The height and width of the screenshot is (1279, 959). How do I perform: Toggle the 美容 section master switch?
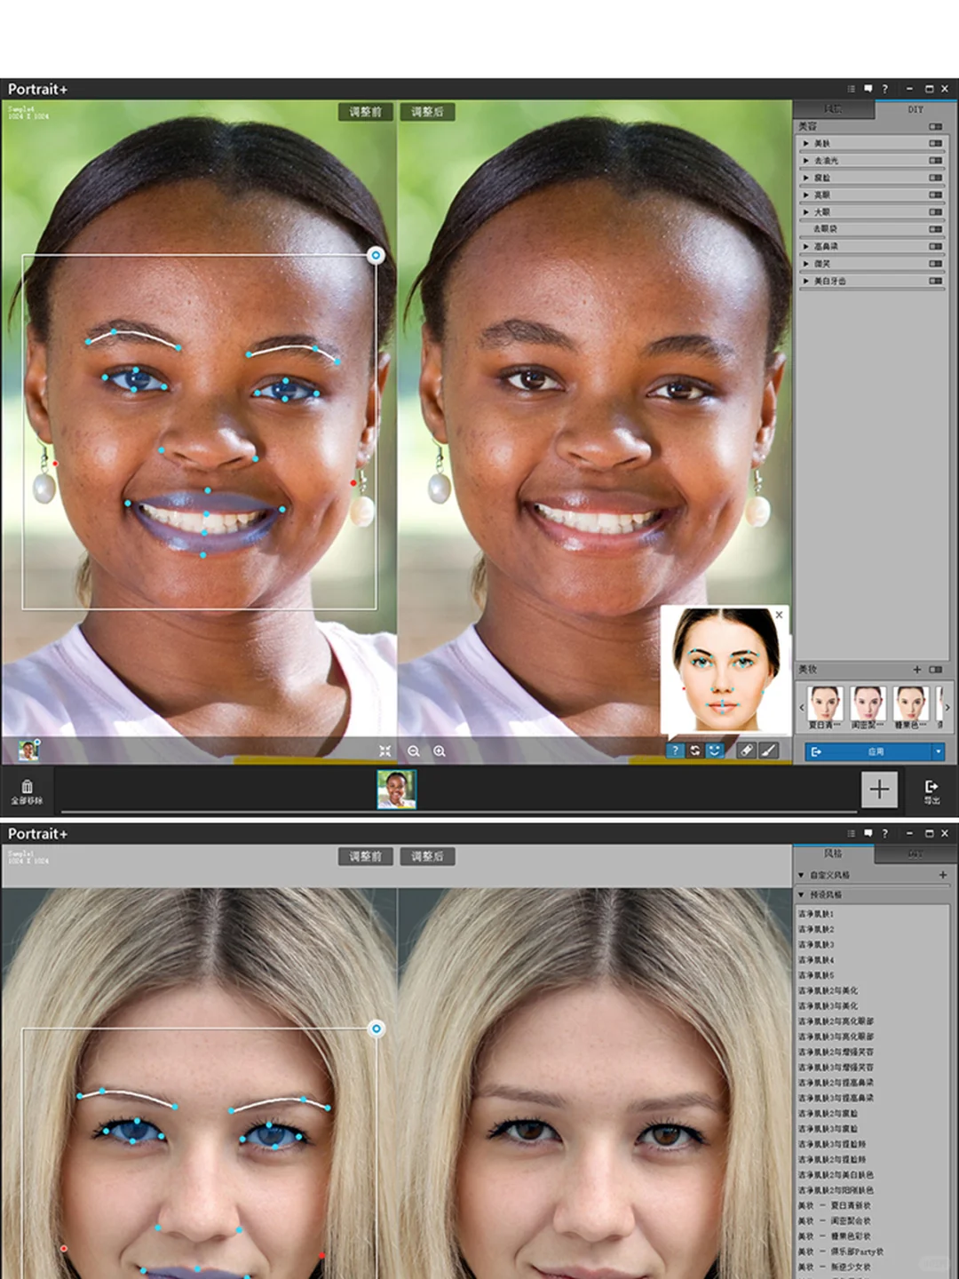(x=936, y=126)
